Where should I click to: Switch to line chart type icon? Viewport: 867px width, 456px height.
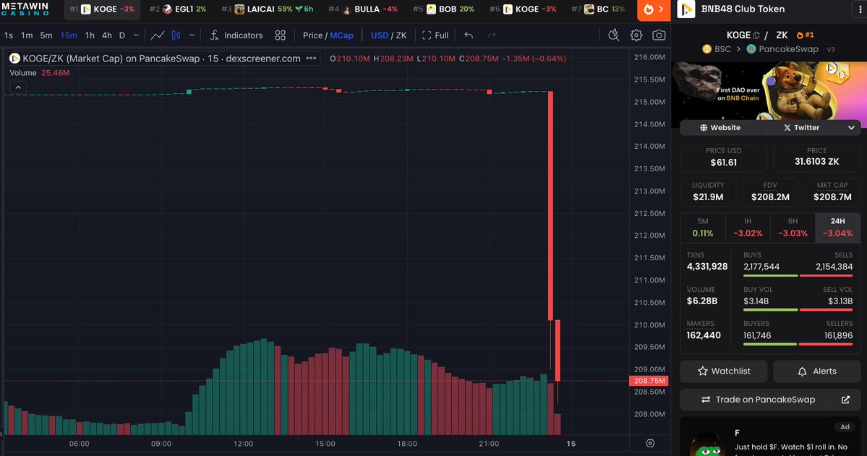tap(158, 35)
